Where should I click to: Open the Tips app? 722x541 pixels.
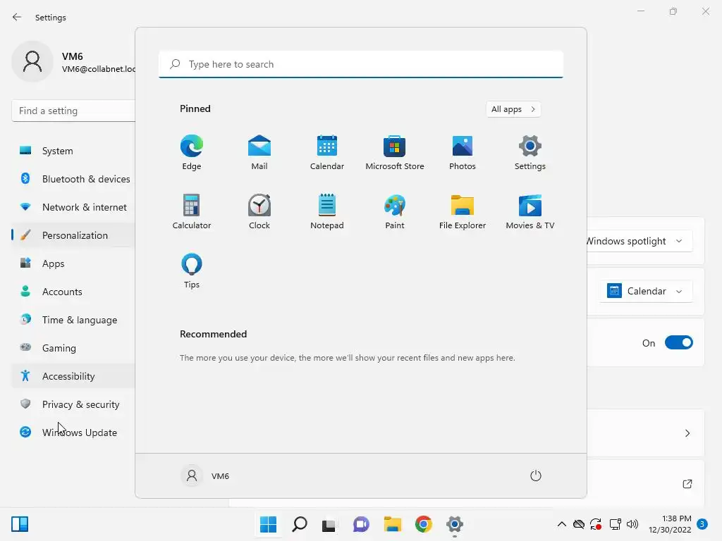coord(192,271)
